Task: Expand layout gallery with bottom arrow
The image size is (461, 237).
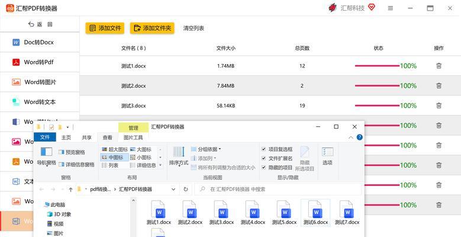Action: coord(160,165)
